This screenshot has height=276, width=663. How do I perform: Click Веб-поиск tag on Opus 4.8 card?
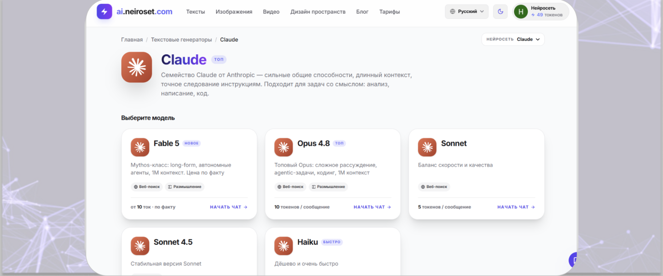coord(290,187)
